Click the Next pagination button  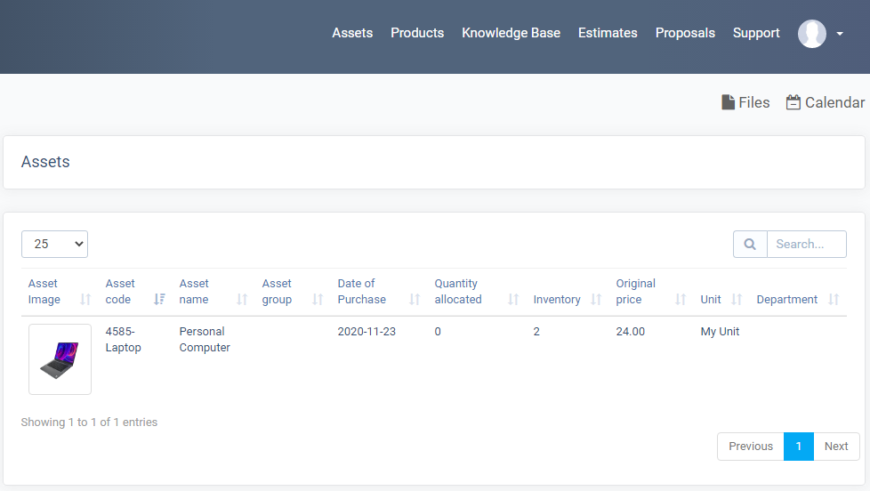836,447
